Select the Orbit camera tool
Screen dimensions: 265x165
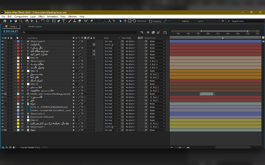pyautogui.click(x=26, y=21)
